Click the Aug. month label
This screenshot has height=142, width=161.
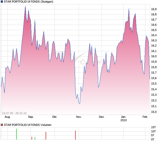tap(8, 117)
